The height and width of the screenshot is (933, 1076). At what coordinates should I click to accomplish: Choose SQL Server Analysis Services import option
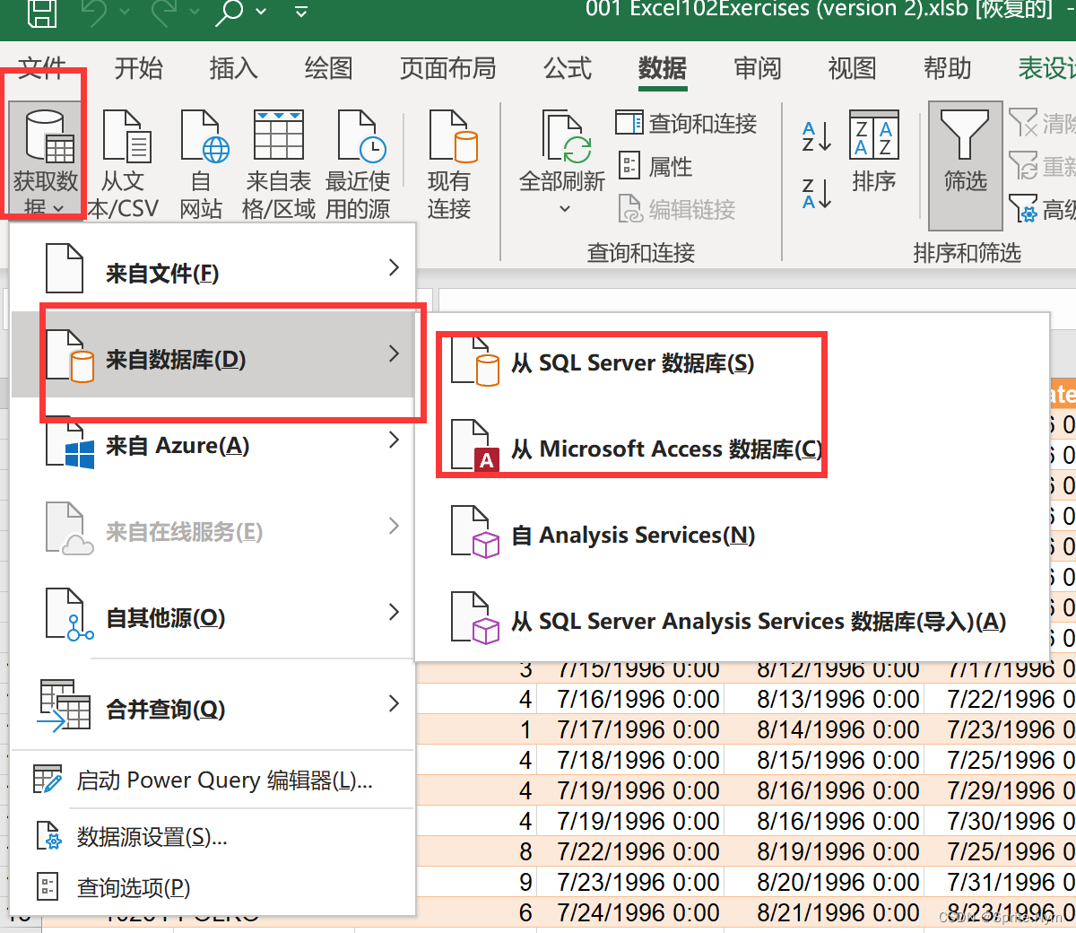point(731,621)
